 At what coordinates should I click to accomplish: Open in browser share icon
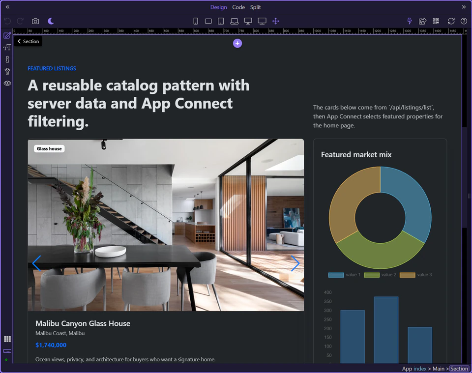[423, 21]
